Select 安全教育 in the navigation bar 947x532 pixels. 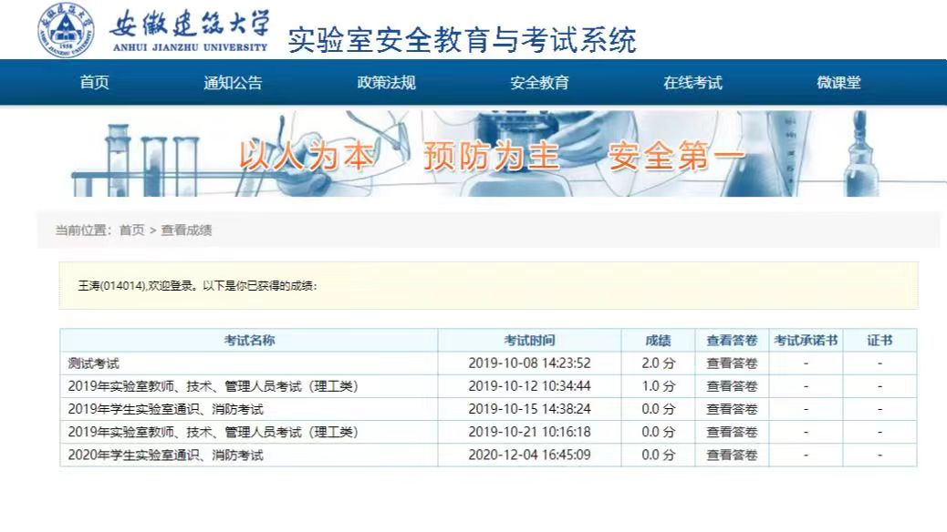539,83
